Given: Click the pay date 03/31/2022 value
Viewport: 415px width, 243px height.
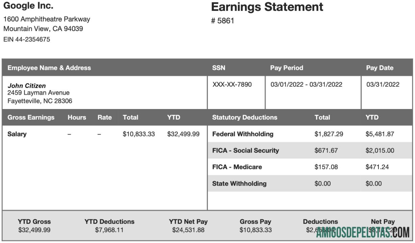Looking at the screenshot, I should pos(383,85).
